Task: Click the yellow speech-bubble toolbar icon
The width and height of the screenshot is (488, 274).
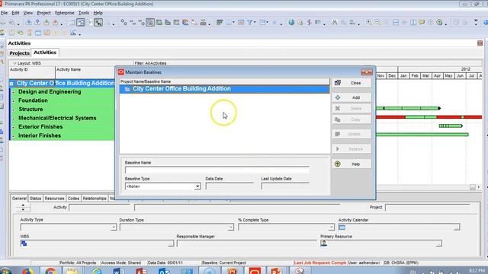Action: 422,22
